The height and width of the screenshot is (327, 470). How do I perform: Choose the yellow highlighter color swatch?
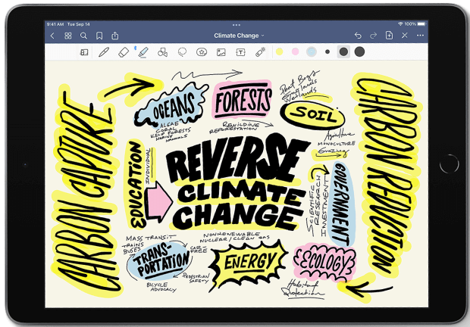click(278, 52)
